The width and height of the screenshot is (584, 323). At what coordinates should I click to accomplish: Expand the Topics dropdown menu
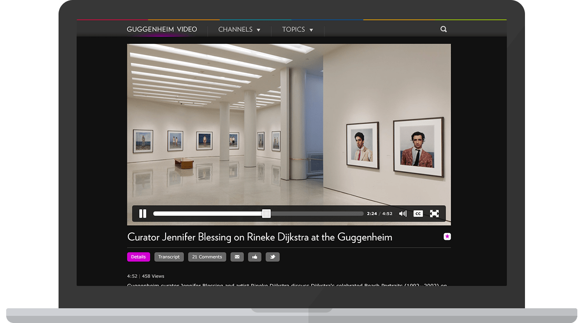[x=297, y=29]
